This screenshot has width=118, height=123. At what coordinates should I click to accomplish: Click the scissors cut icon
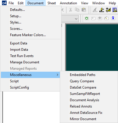click(x=70, y=10)
